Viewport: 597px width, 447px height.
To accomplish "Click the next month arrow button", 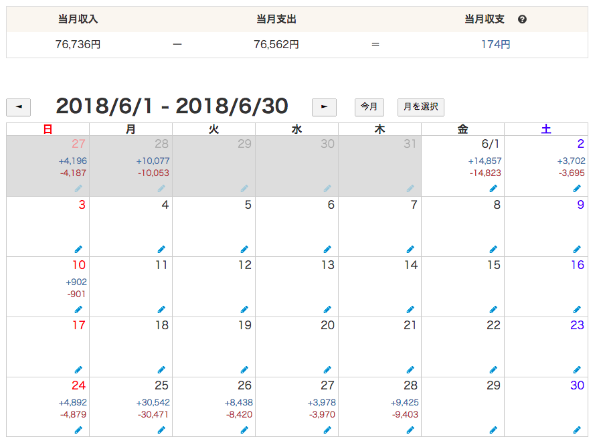I will (324, 107).
